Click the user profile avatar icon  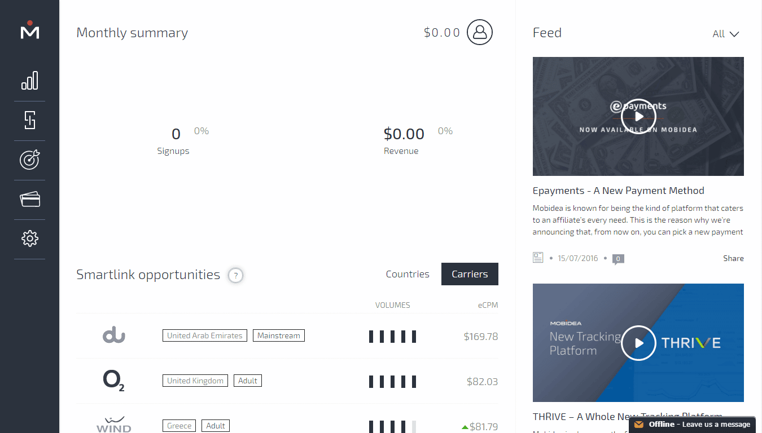point(480,32)
